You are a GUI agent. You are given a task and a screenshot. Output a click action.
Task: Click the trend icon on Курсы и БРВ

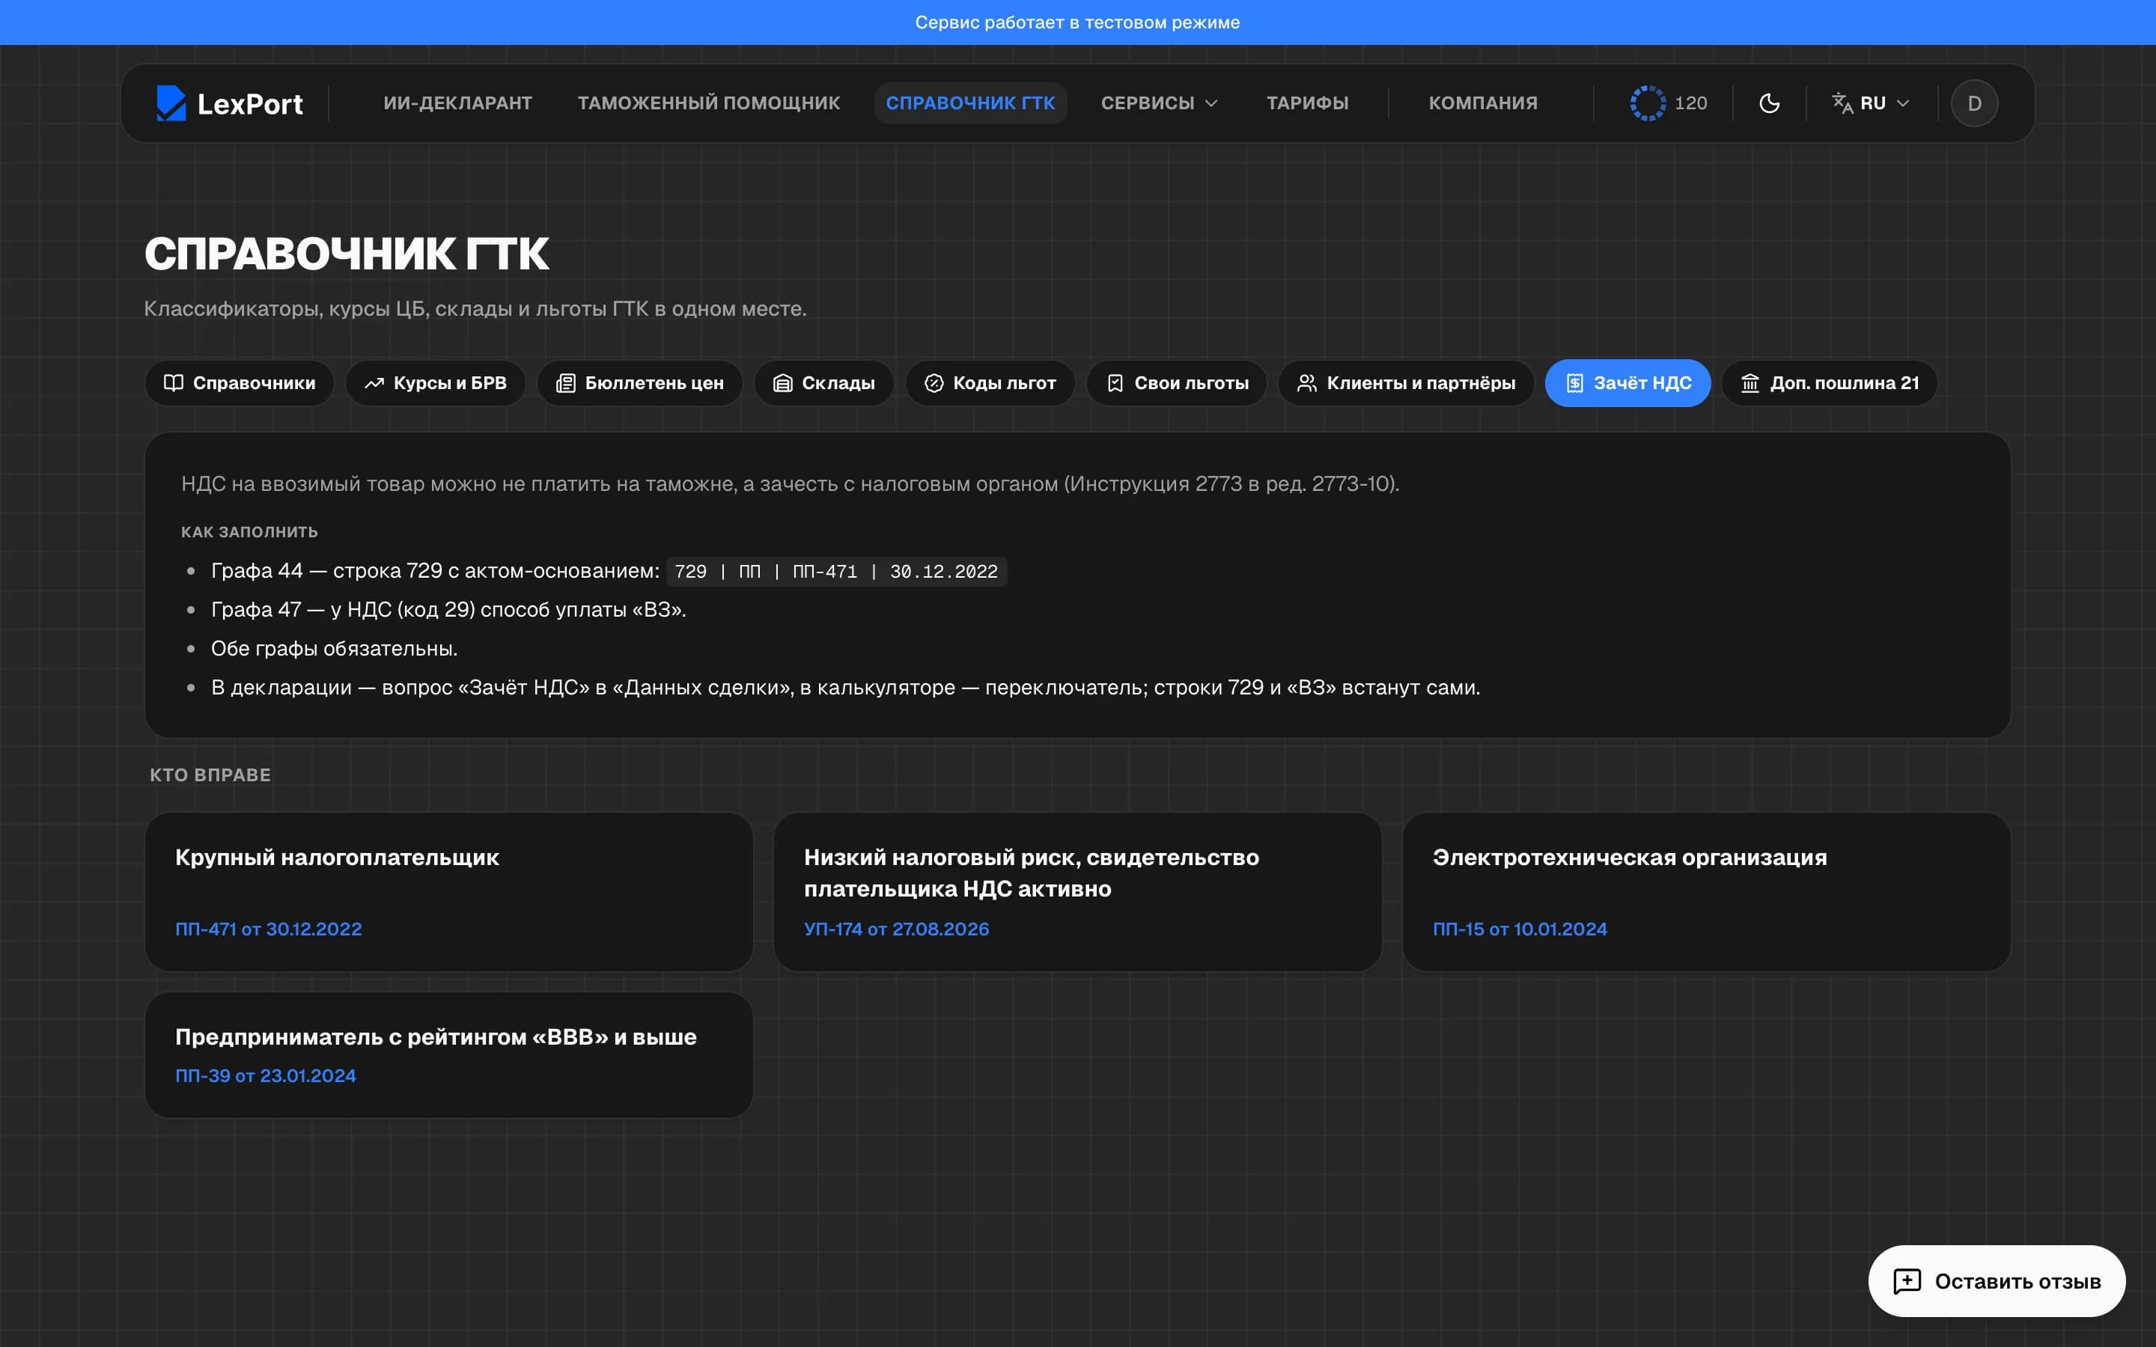tap(374, 383)
